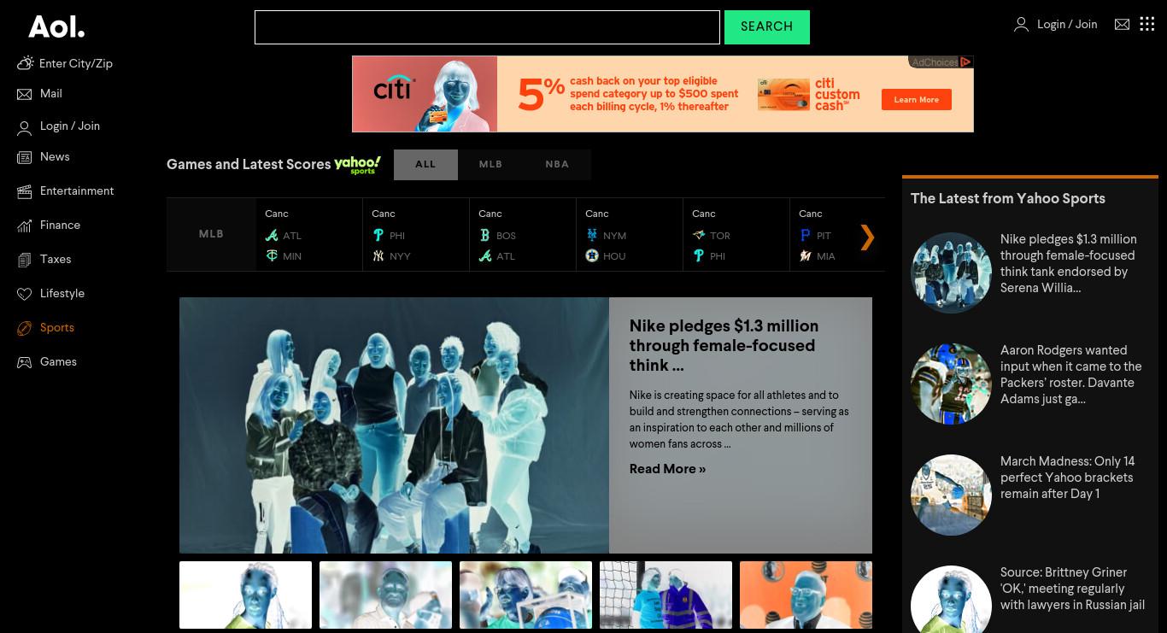Click the Entertainment clapperboard icon
This screenshot has width=1167, height=633.
point(25,191)
